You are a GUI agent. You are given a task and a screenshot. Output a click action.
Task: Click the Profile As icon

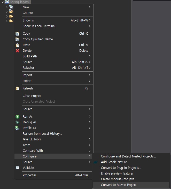pos(17,128)
